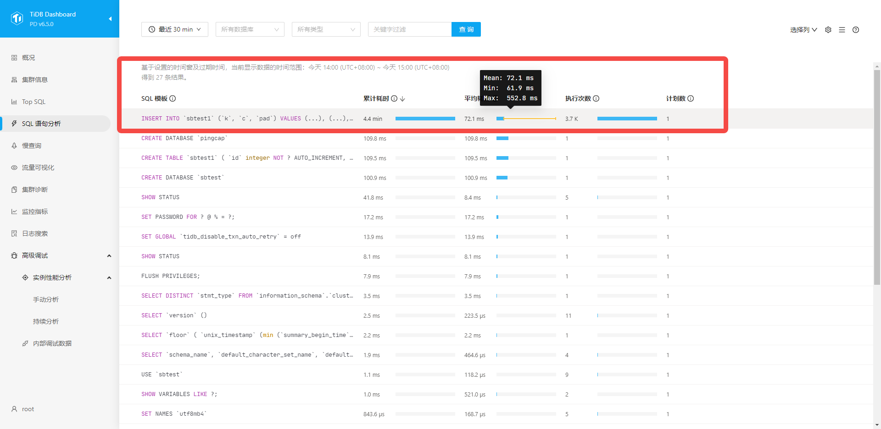Open the CREATE DATABASE sbtest statement
881x429 pixels.
496,178
